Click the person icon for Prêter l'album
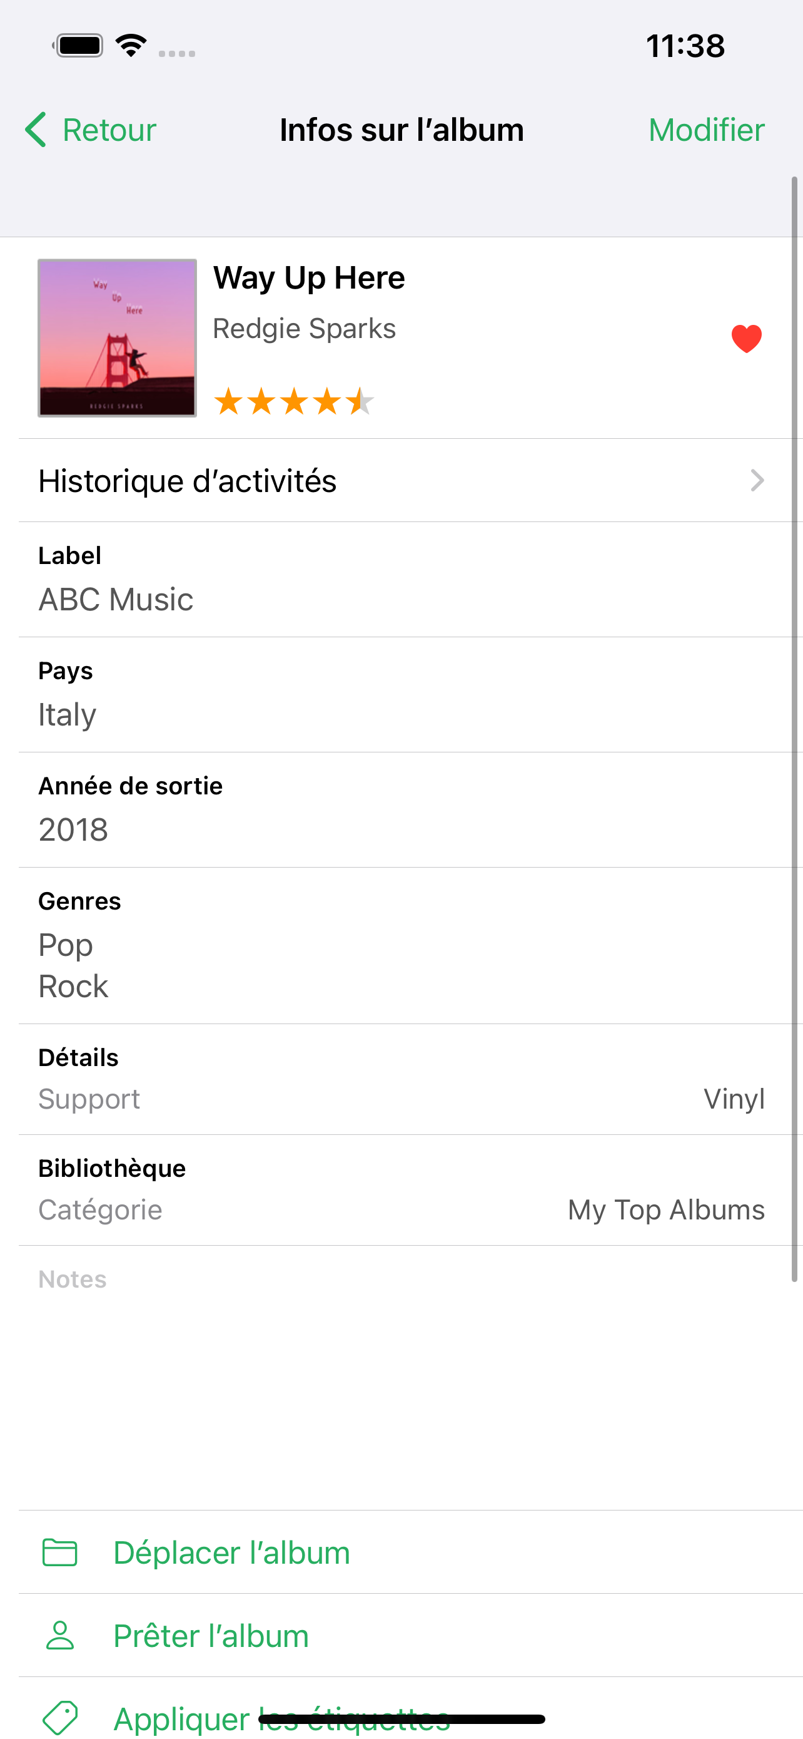 [x=60, y=1635]
